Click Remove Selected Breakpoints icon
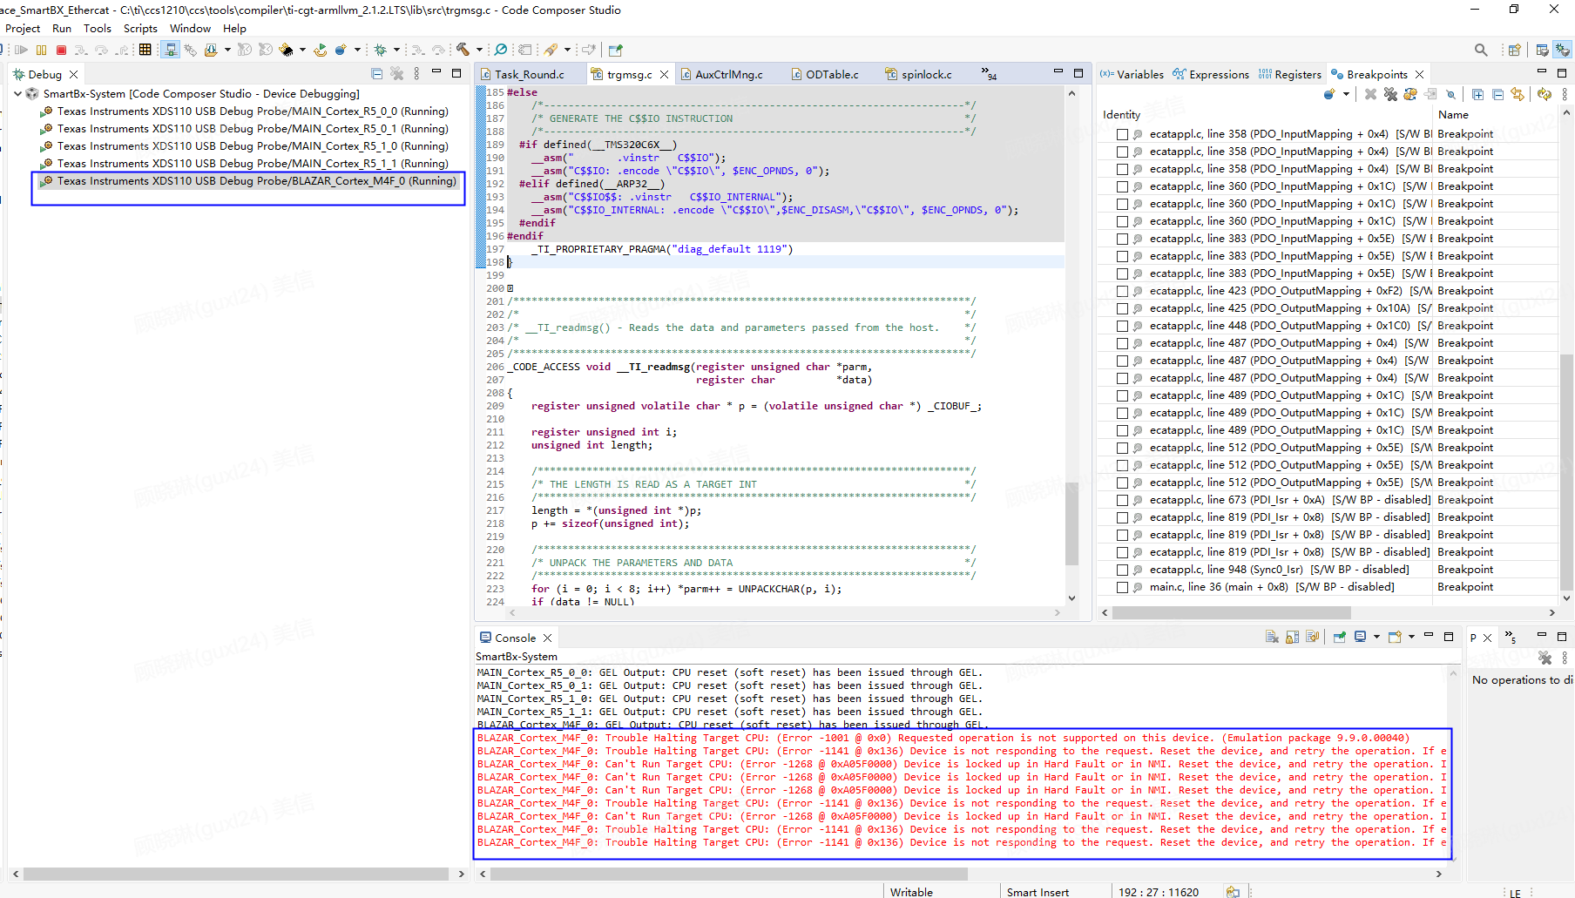Viewport: 1575px width, 898px height. pos(1370,94)
